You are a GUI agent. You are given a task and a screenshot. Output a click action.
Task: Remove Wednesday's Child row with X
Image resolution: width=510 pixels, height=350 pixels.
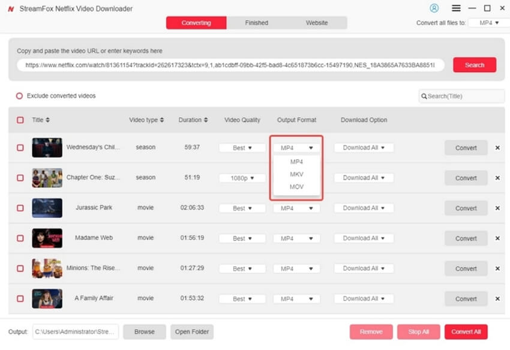pyautogui.click(x=497, y=148)
